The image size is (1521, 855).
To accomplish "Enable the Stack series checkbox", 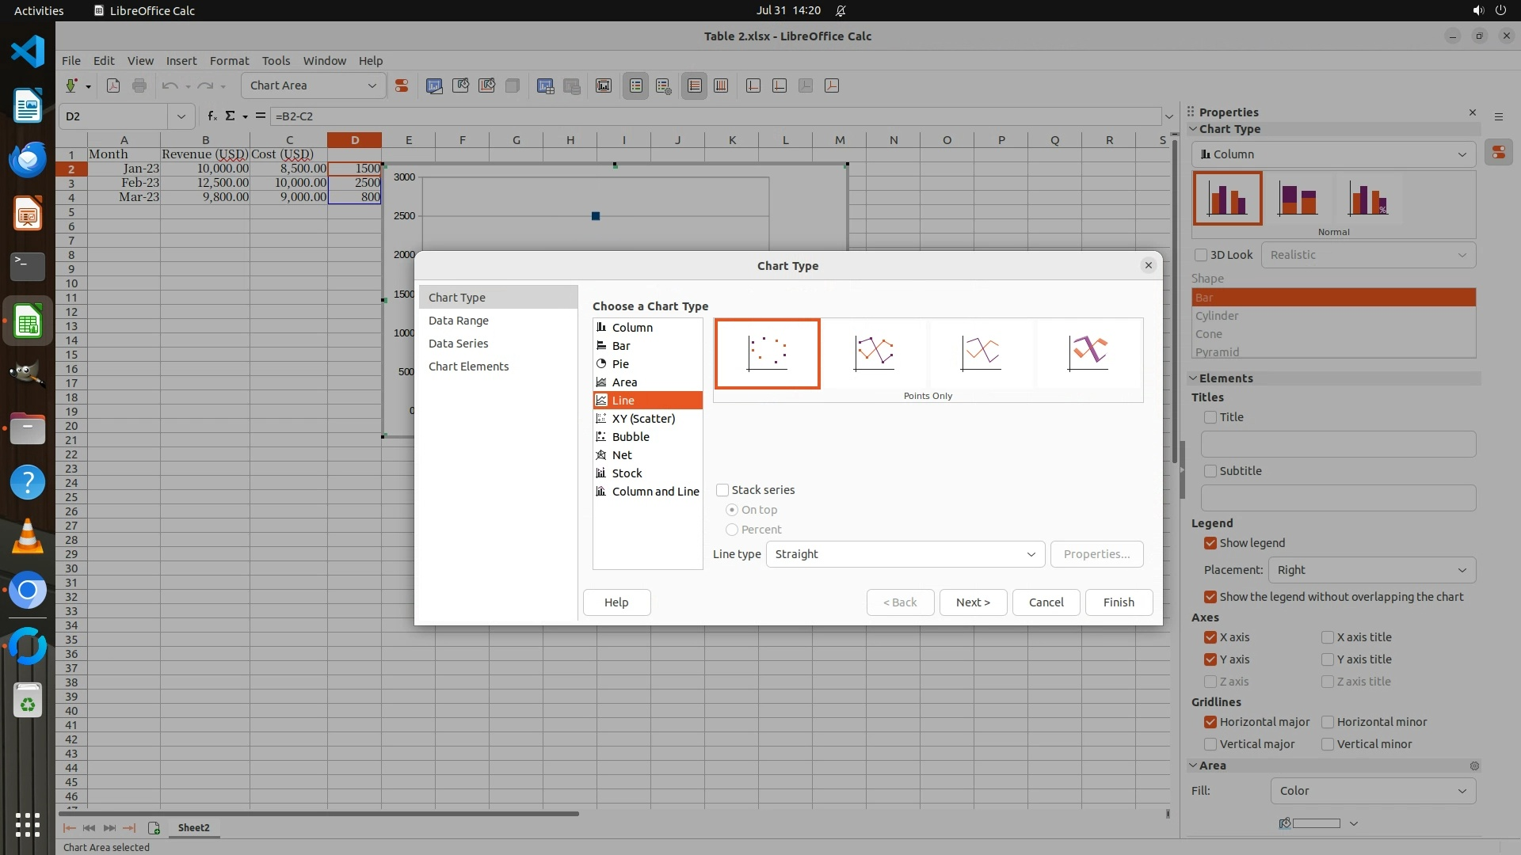I will coord(722,490).
